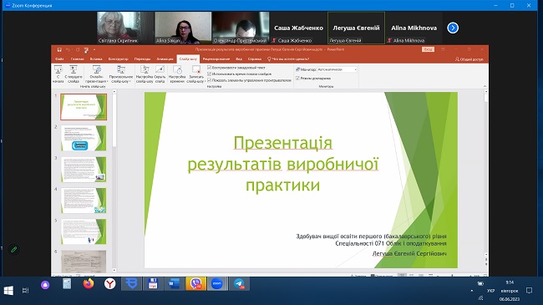Open Firefox from taskbar

pos(89,284)
